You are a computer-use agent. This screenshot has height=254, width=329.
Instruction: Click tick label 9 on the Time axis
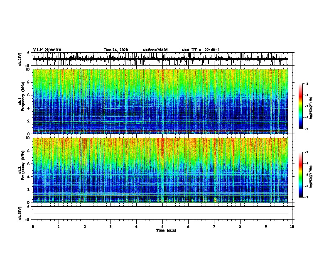266,227
